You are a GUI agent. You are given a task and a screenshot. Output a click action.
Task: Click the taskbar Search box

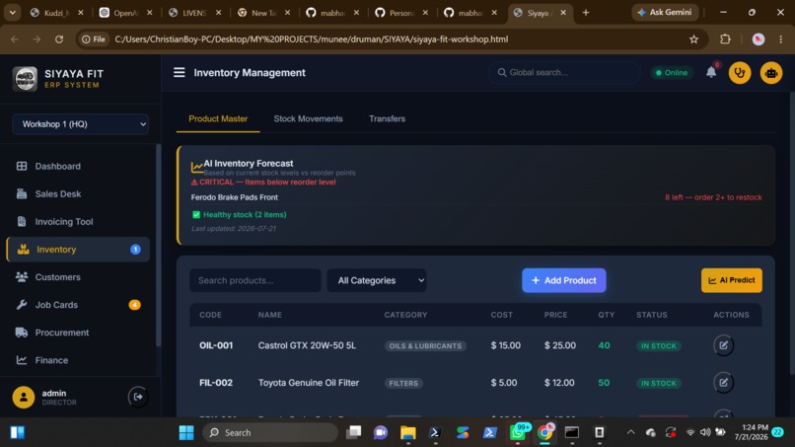click(x=270, y=433)
